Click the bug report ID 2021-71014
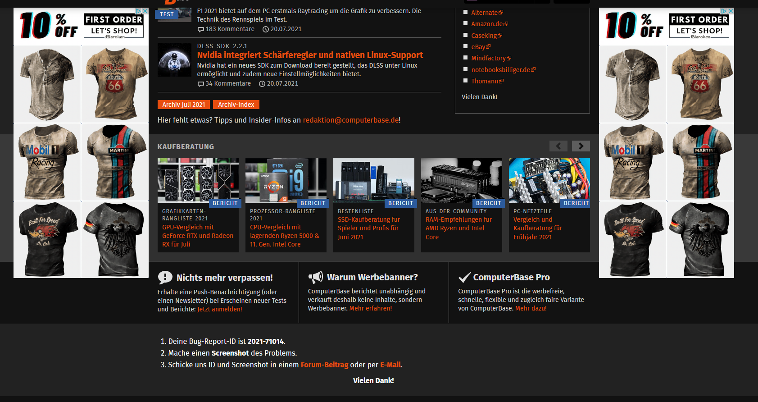The width and height of the screenshot is (758, 402). 266,341
